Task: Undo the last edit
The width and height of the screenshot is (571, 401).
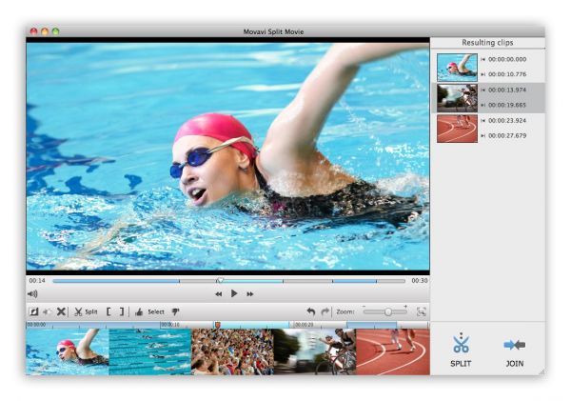Action: 310,311
